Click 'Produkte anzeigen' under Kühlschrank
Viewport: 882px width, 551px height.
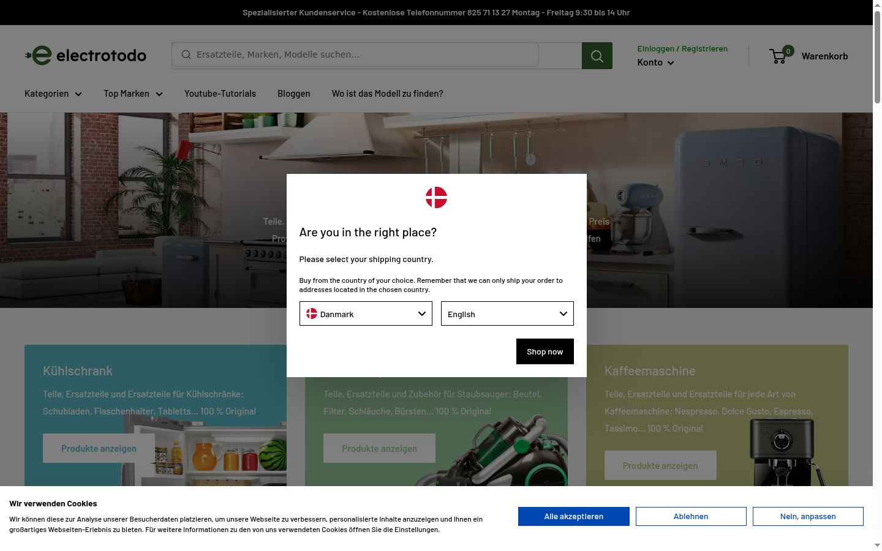coord(99,448)
